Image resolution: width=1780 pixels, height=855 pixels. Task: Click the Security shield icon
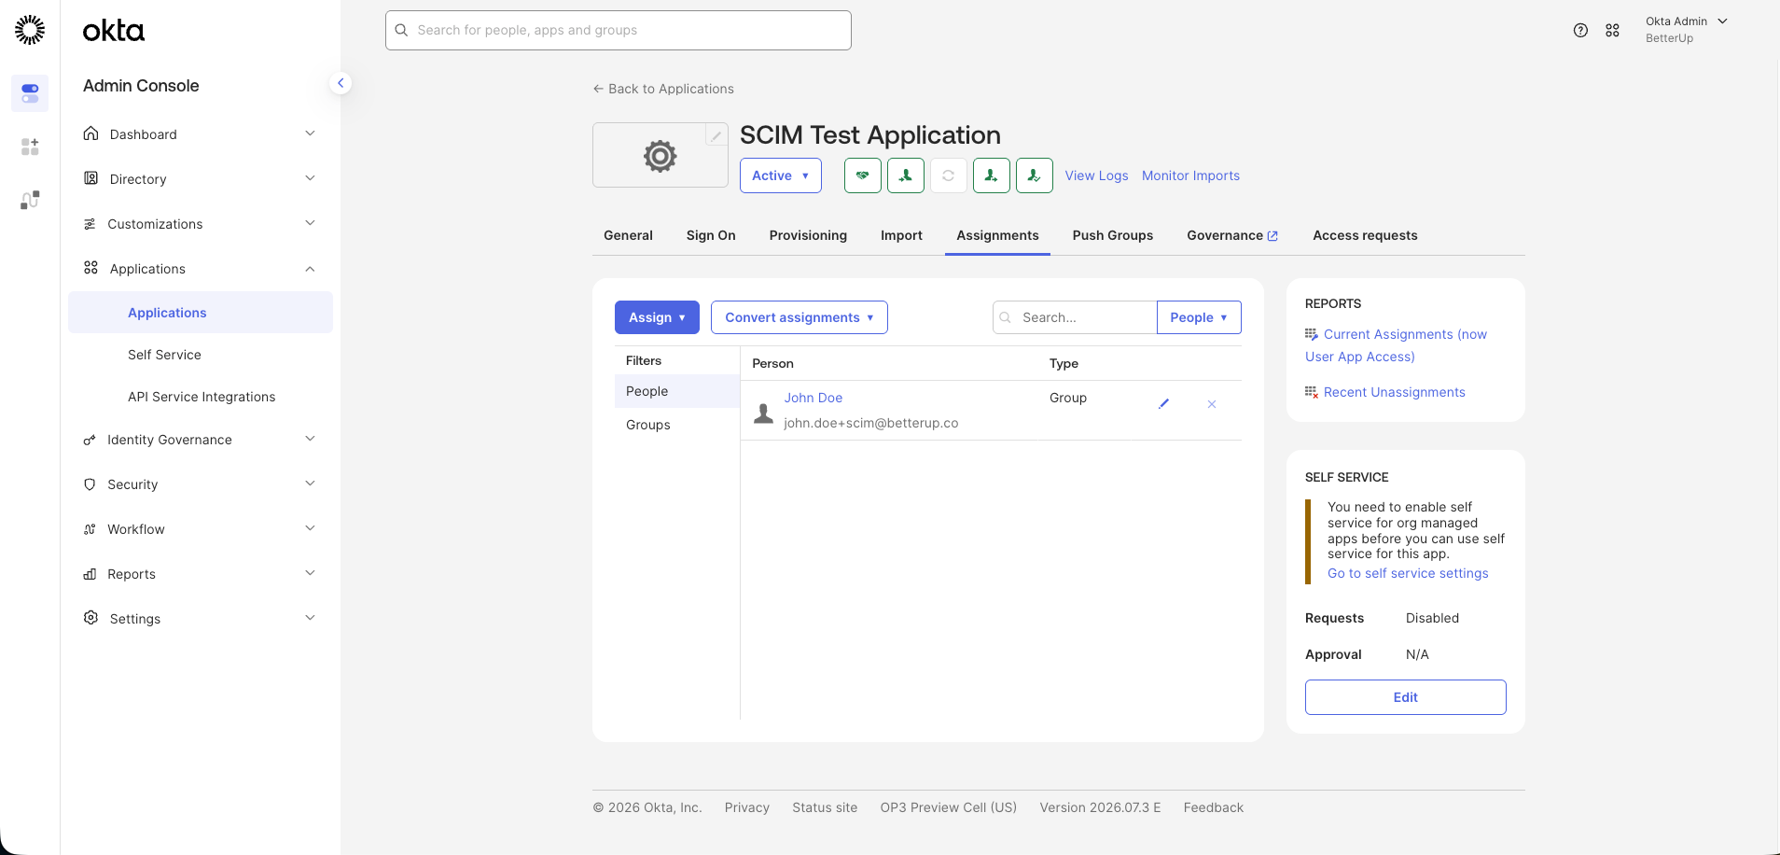tap(90, 484)
